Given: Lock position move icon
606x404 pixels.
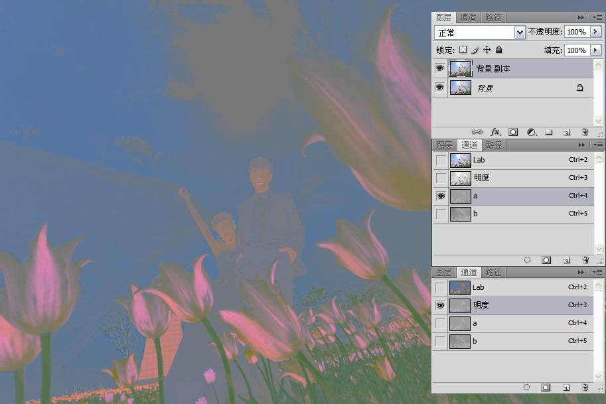Looking at the screenshot, I should pyautogui.click(x=487, y=50).
